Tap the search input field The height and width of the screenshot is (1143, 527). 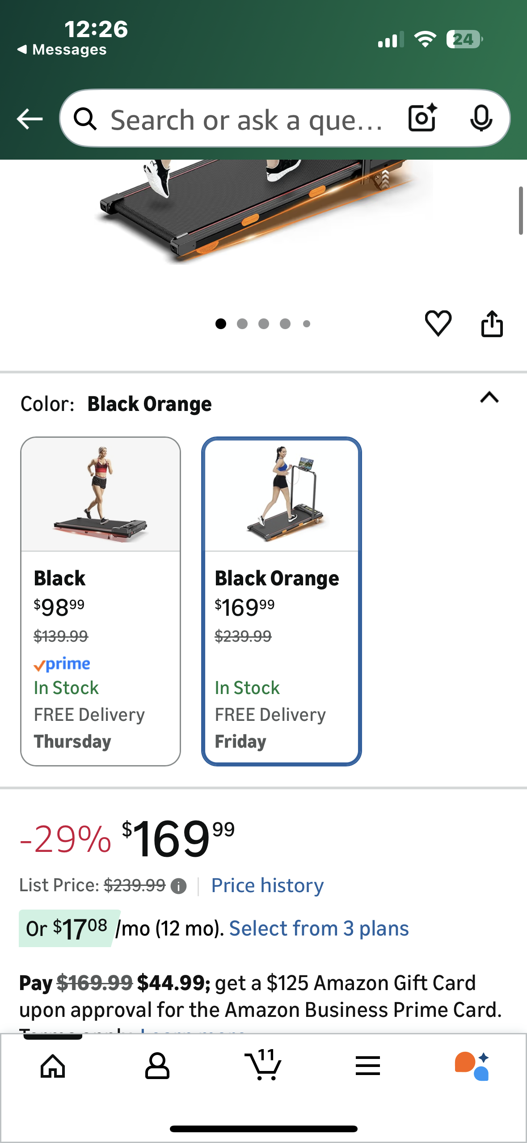[246, 119]
